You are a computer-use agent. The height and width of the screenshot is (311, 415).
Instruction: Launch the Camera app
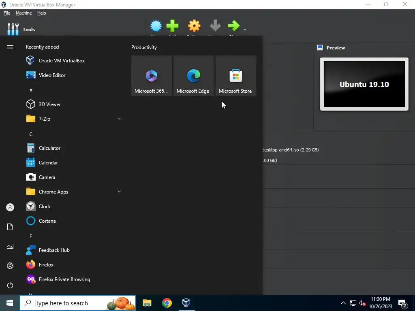(x=74, y=177)
